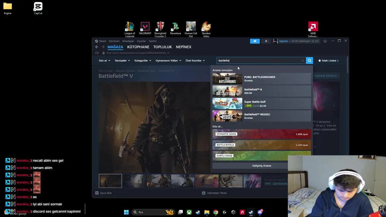Reload the Steam store page

click(97, 53)
